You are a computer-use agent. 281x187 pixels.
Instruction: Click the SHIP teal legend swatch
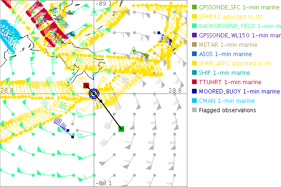point(194,73)
